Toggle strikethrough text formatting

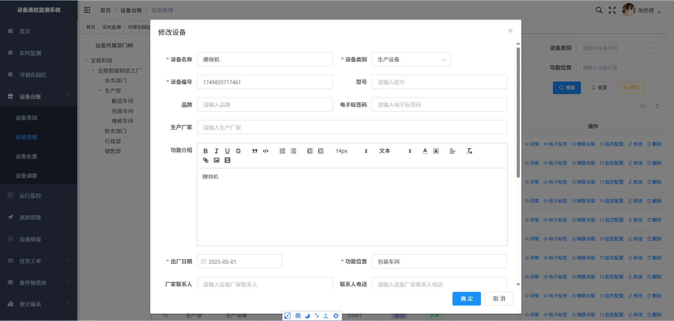pyautogui.click(x=238, y=151)
